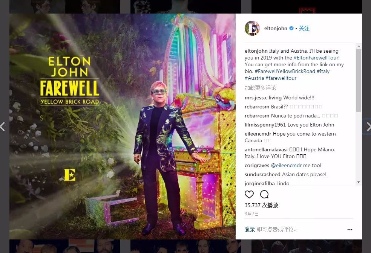Viewport: 371px width, 253px height.
Task: Load more comments via 加载更多评论
Action: click(x=260, y=88)
